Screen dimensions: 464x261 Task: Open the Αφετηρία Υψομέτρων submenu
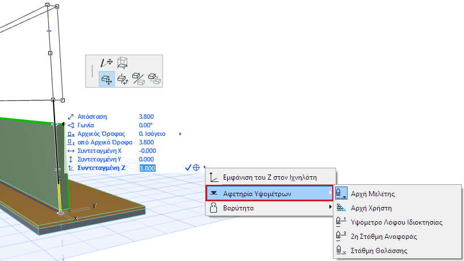click(x=269, y=193)
